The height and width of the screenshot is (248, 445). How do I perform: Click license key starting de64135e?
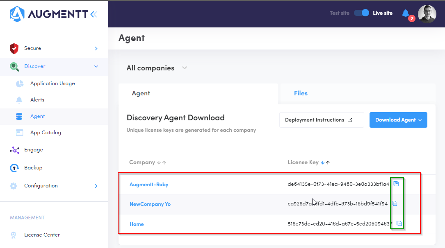pos(338,184)
